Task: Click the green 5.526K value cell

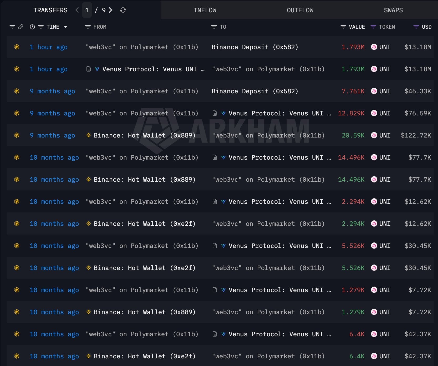Action: tap(353, 268)
